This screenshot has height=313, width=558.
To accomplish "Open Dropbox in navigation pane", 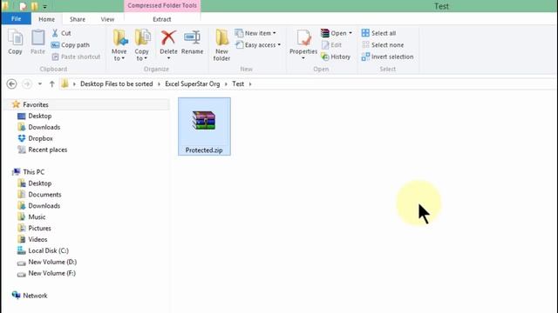I will pos(40,138).
